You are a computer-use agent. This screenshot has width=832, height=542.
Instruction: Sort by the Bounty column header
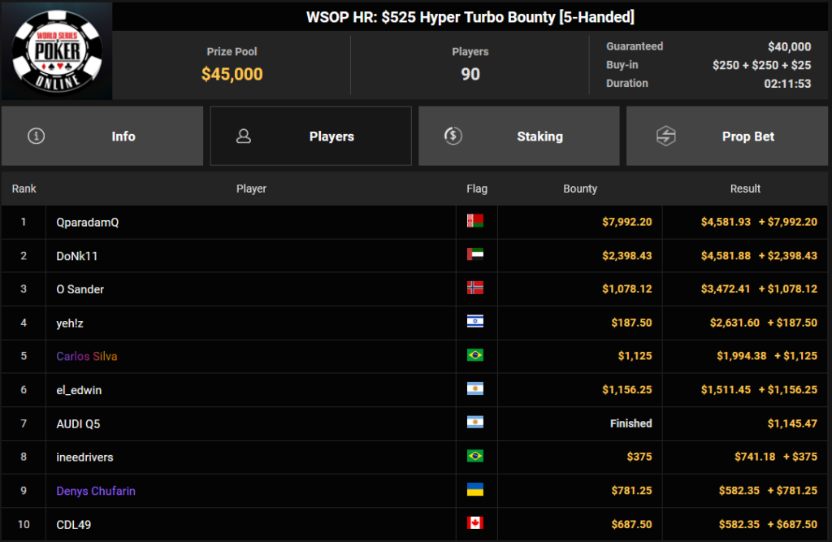pos(580,189)
